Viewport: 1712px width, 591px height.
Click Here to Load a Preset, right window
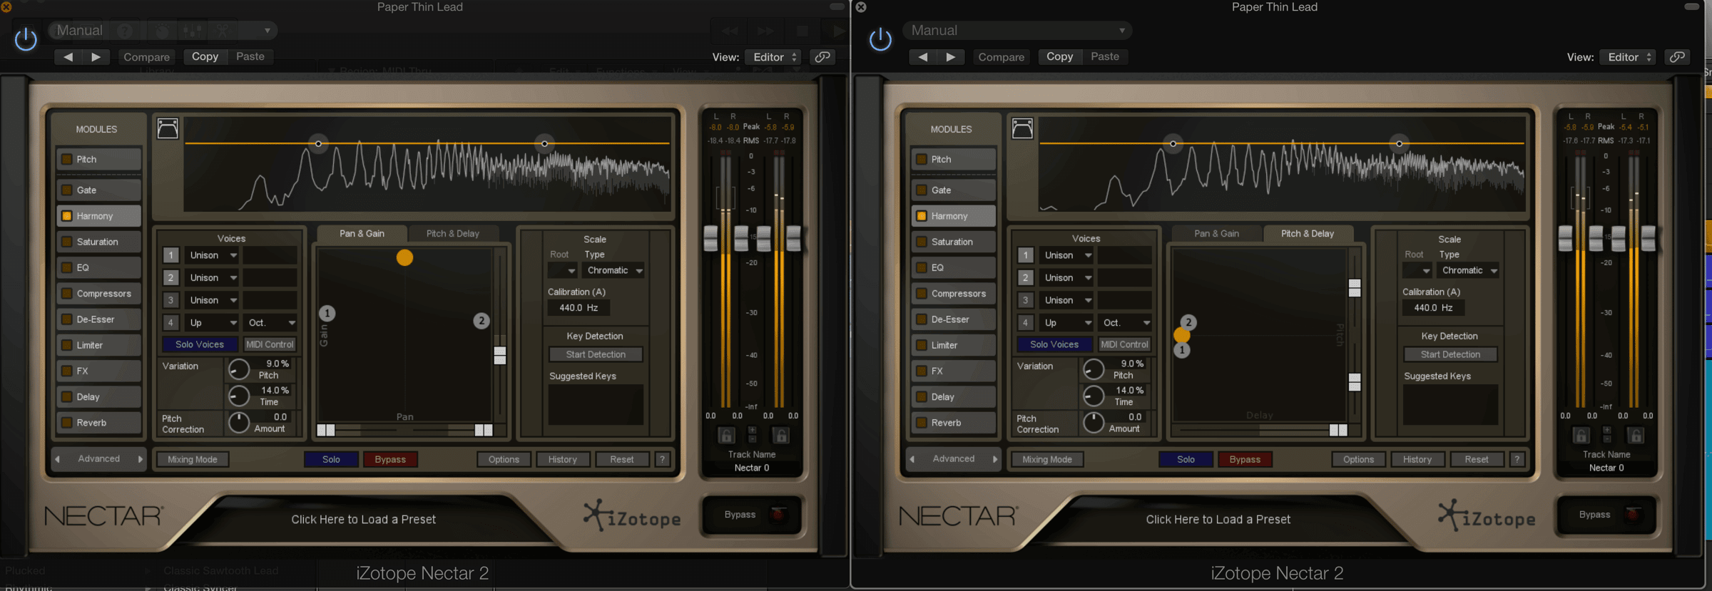(1218, 520)
